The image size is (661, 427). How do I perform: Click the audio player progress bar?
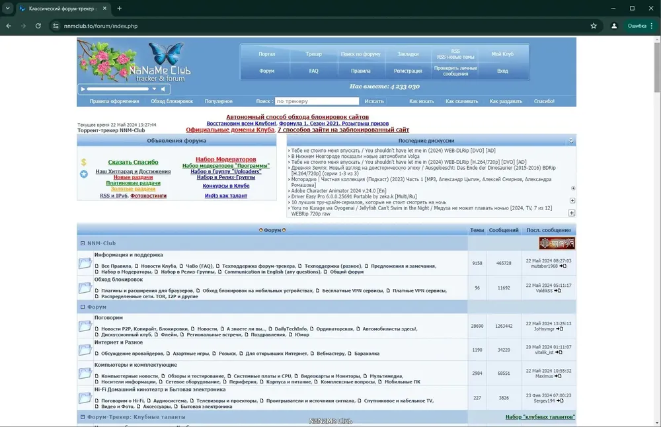(118, 89)
